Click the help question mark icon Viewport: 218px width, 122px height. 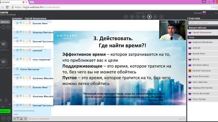coord(9,118)
